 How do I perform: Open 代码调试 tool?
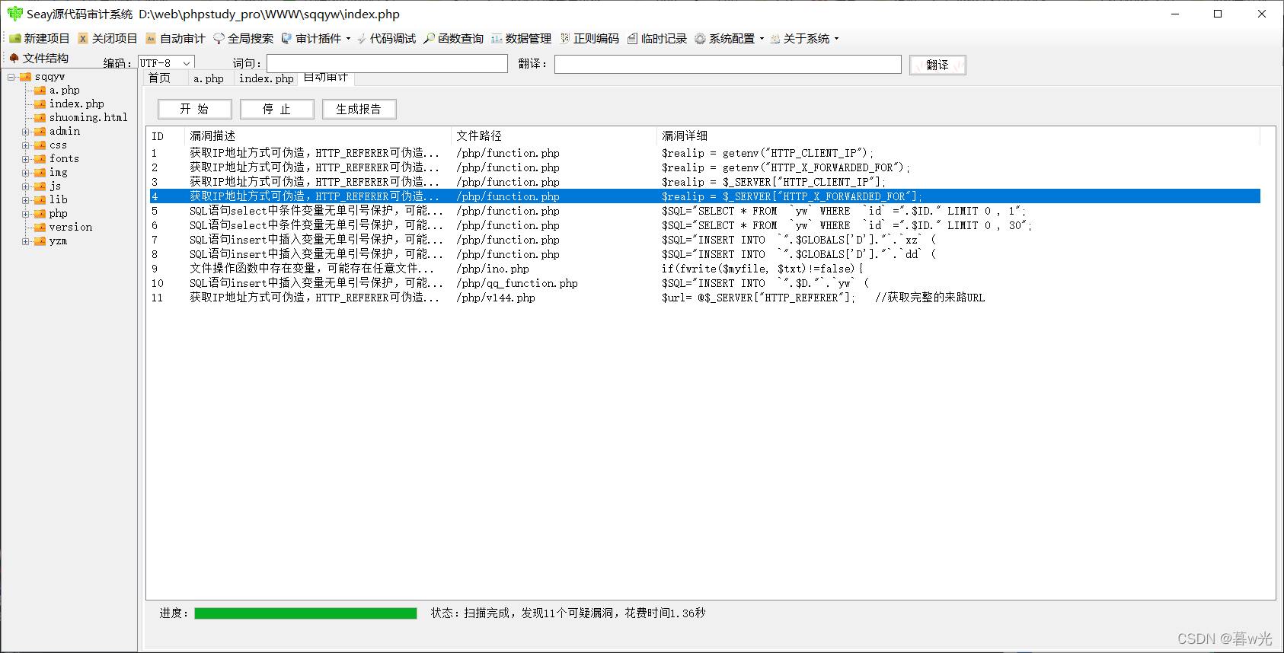pyautogui.click(x=386, y=39)
